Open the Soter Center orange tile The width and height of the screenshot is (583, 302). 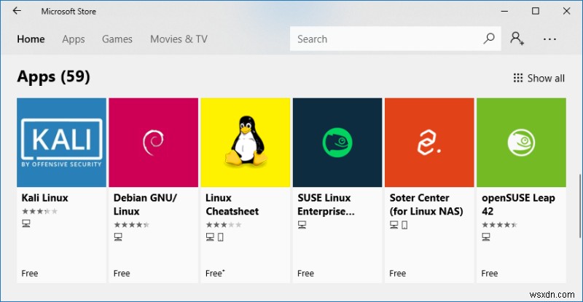[x=429, y=143]
